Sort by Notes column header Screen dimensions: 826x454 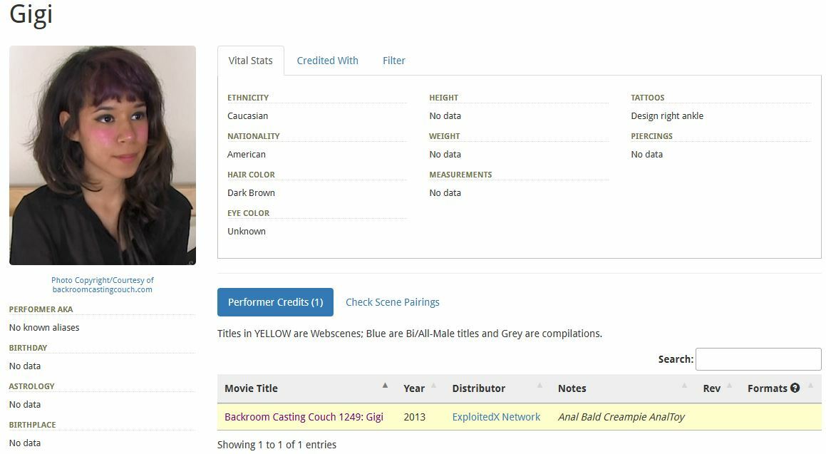623,388
